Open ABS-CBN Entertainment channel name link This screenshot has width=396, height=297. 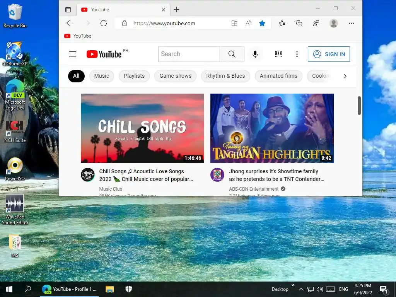click(254, 189)
